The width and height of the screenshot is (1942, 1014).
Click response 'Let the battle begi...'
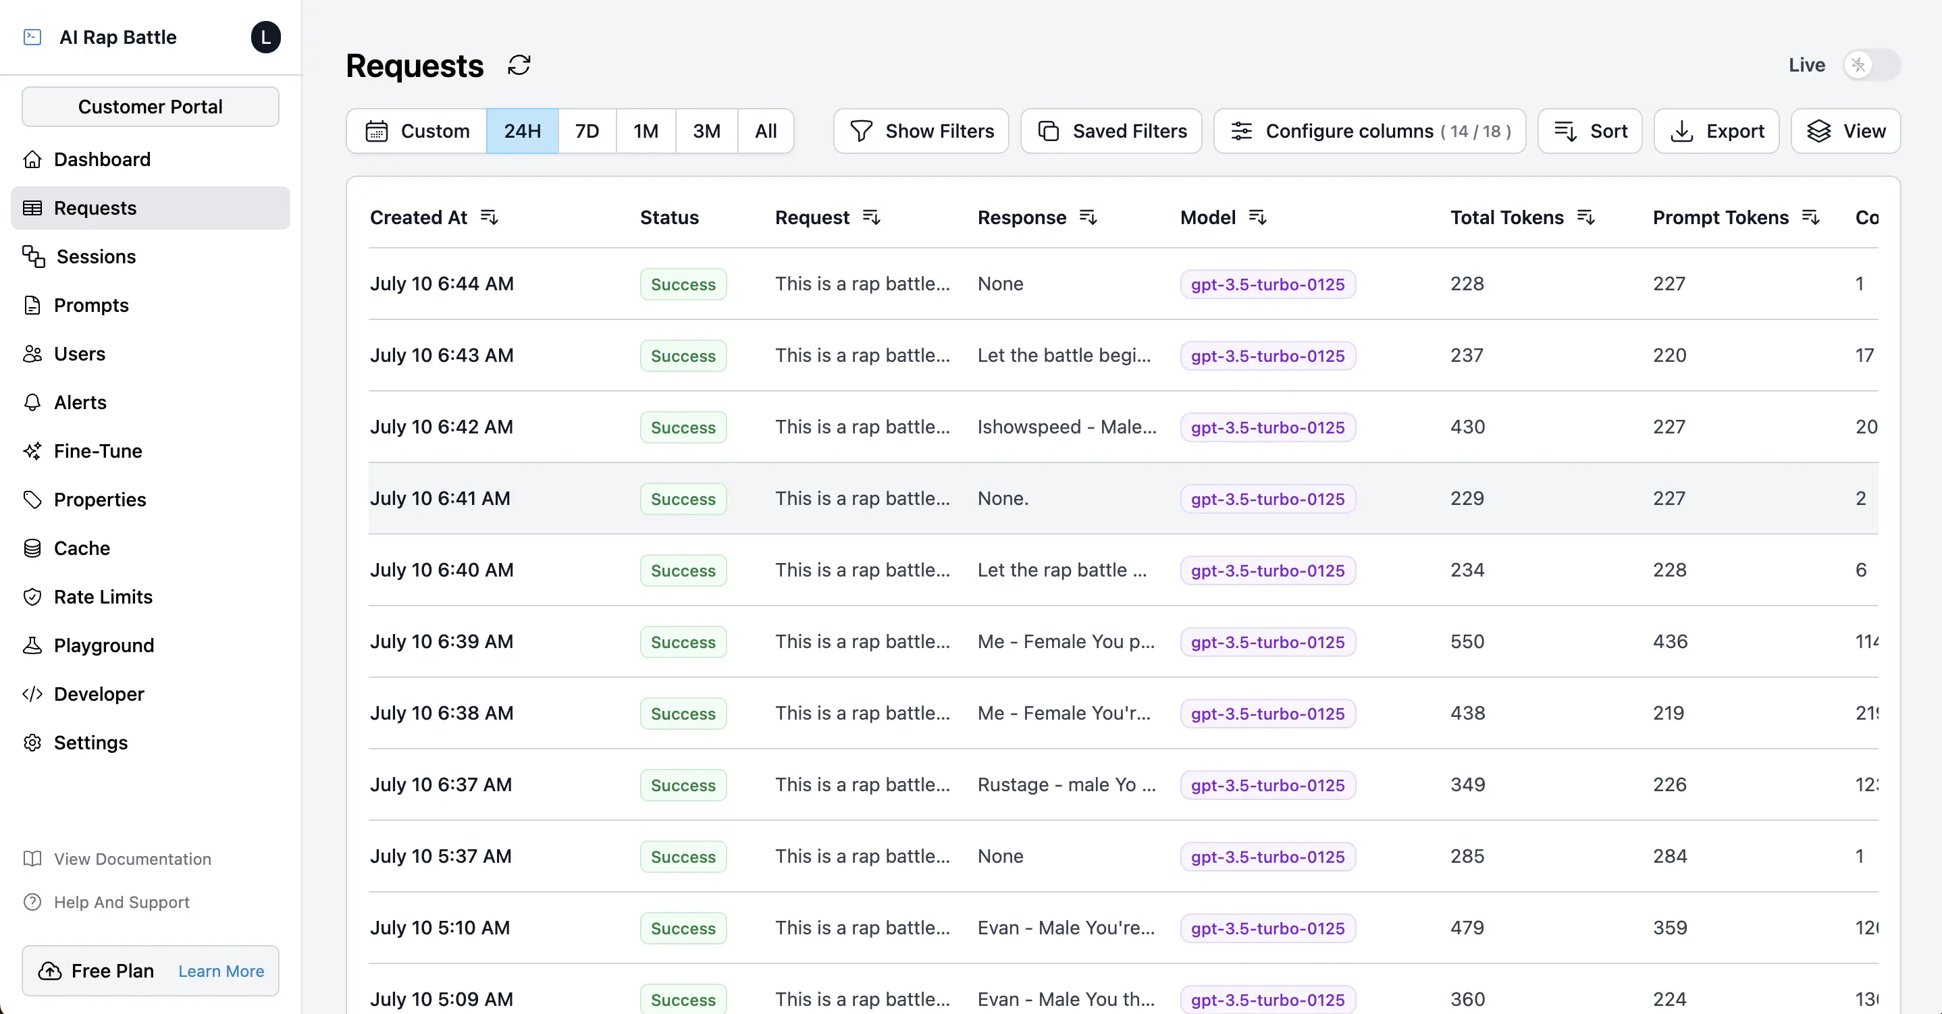1064,355
